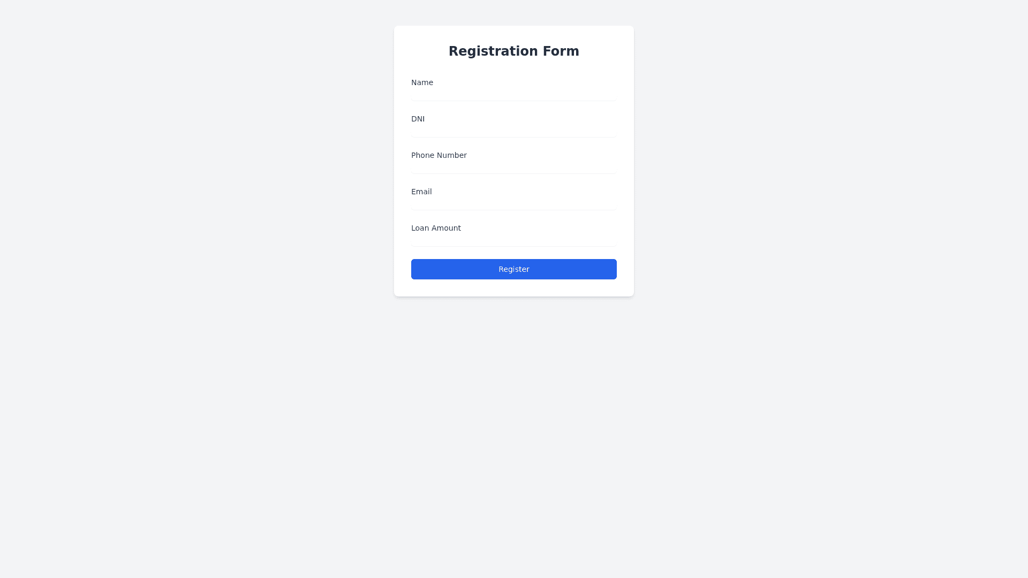
Task: Click the gray page background outside the form
Action: tap(214, 375)
